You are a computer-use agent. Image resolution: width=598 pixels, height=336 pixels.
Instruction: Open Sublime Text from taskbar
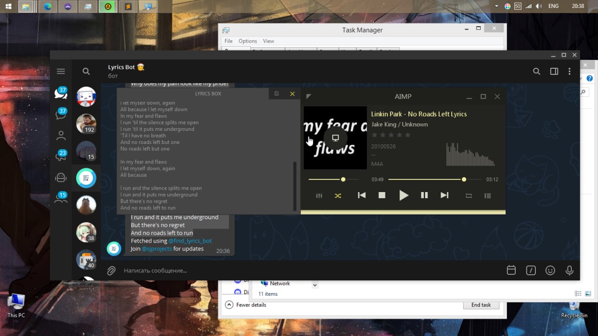click(128, 7)
